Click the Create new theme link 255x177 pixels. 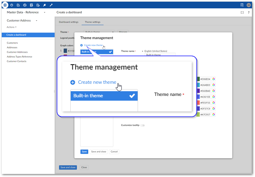click(93, 45)
